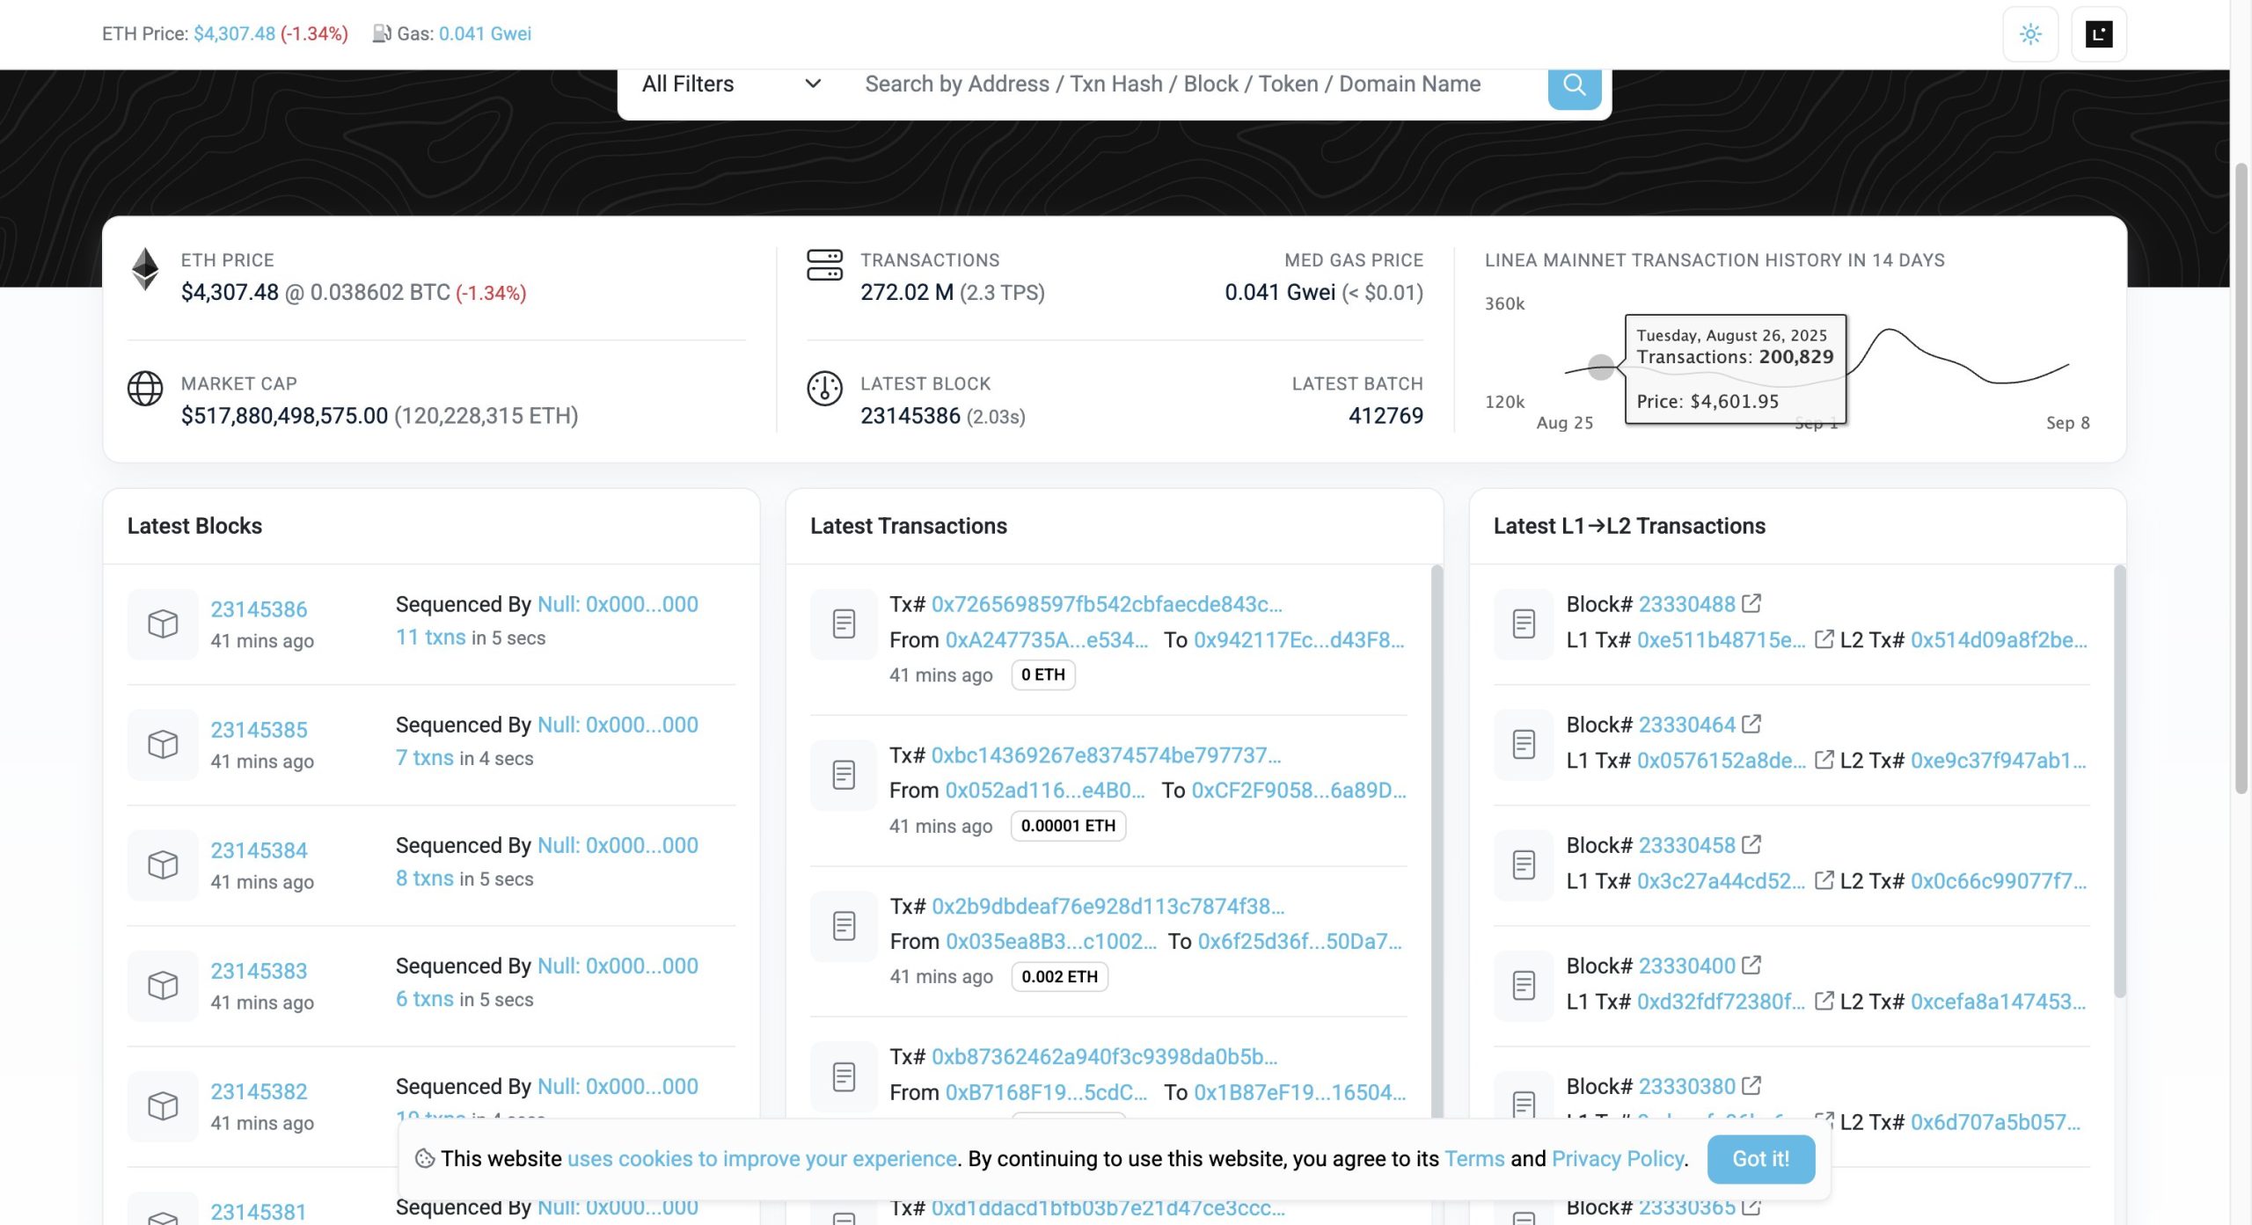Viewport: 2252px width, 1225px height.
Task: Dismiss the cookie notice with Got it!
Action: [x=1760, y=1159]
